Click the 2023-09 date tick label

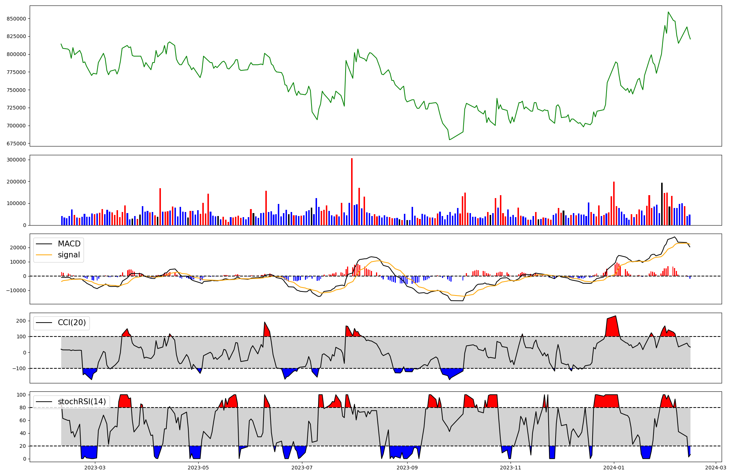pos(407,468)
